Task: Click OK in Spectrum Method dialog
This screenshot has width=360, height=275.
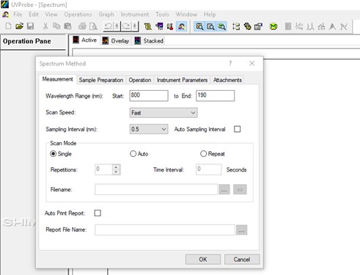Action: coord(203,260)
